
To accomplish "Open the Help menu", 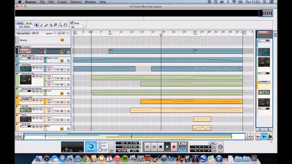I will [x=103, y=2].
